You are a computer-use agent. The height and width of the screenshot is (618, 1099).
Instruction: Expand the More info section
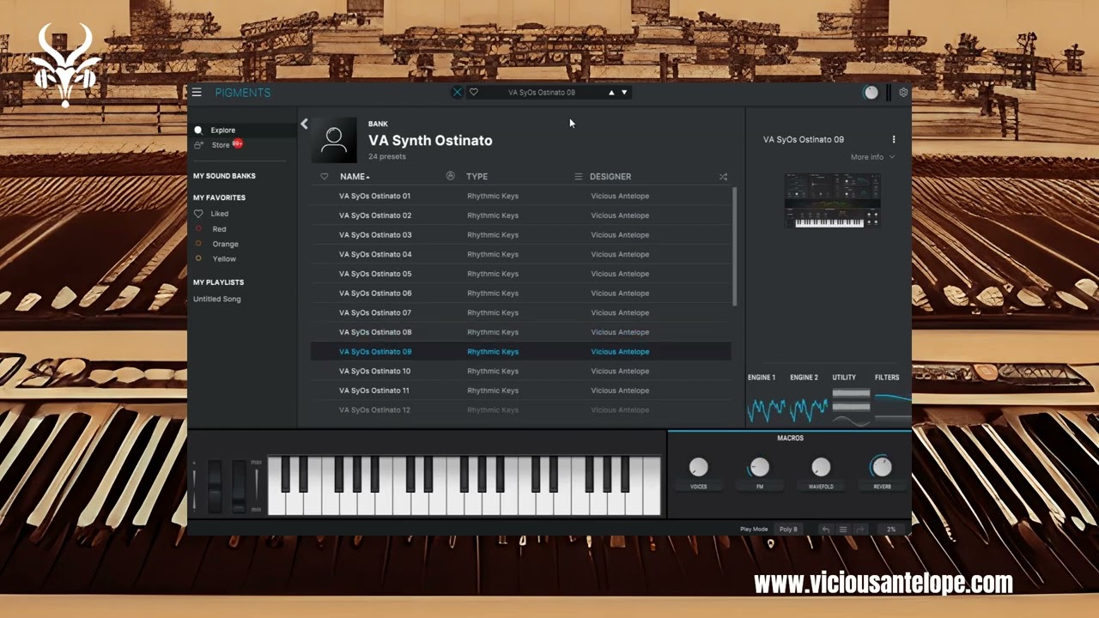coord(872,157)
